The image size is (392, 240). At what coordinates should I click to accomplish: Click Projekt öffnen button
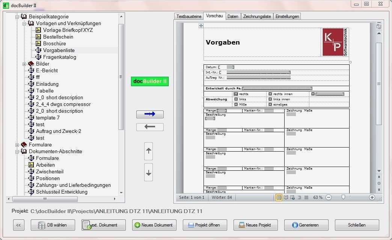(x=205, y=225)
